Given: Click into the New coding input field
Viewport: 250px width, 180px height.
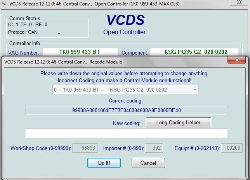Looking at the screenshot, I should (126, 133).
